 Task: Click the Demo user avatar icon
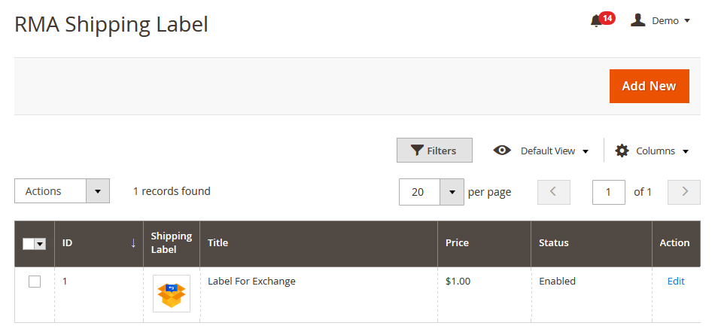(638, 20)
